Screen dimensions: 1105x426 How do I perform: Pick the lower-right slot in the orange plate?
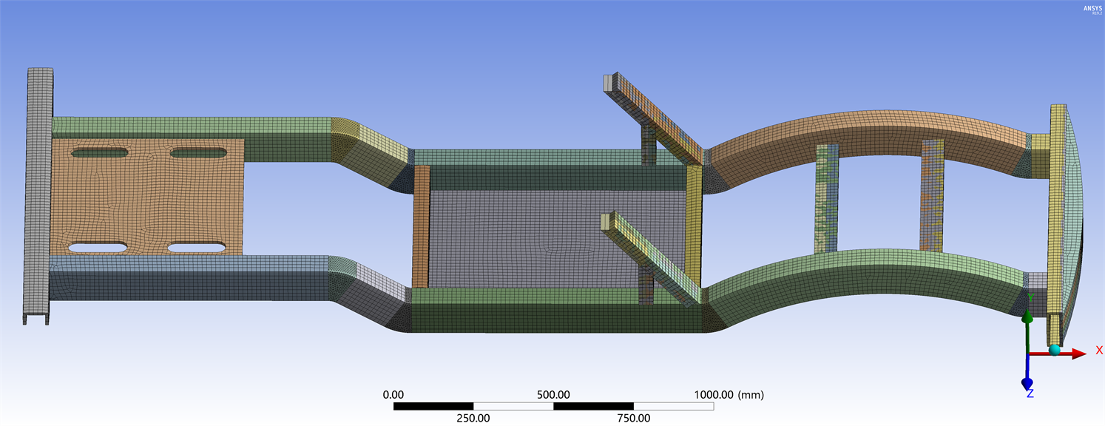(x=197, y=247)
